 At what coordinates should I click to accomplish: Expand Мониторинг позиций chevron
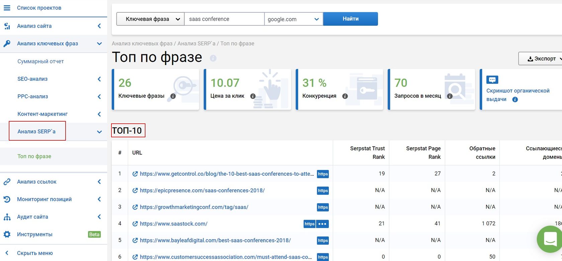click(x=99, y=199)
